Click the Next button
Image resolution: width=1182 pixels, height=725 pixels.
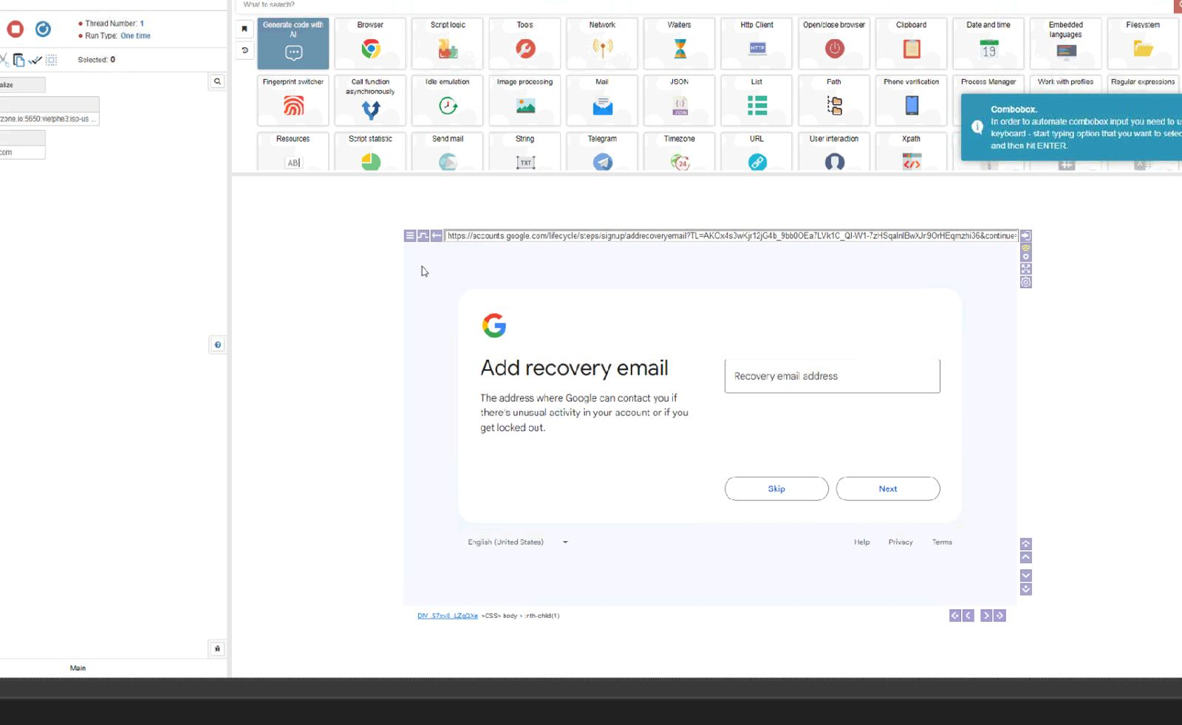coord(887,489)
